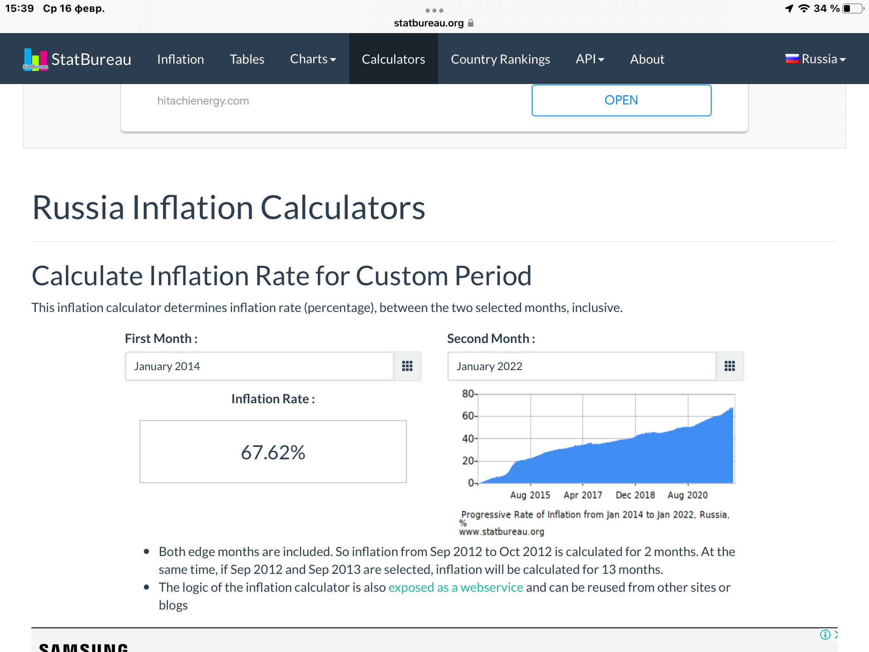
Task: Open the Tables menu item
Action: [247, 59]
